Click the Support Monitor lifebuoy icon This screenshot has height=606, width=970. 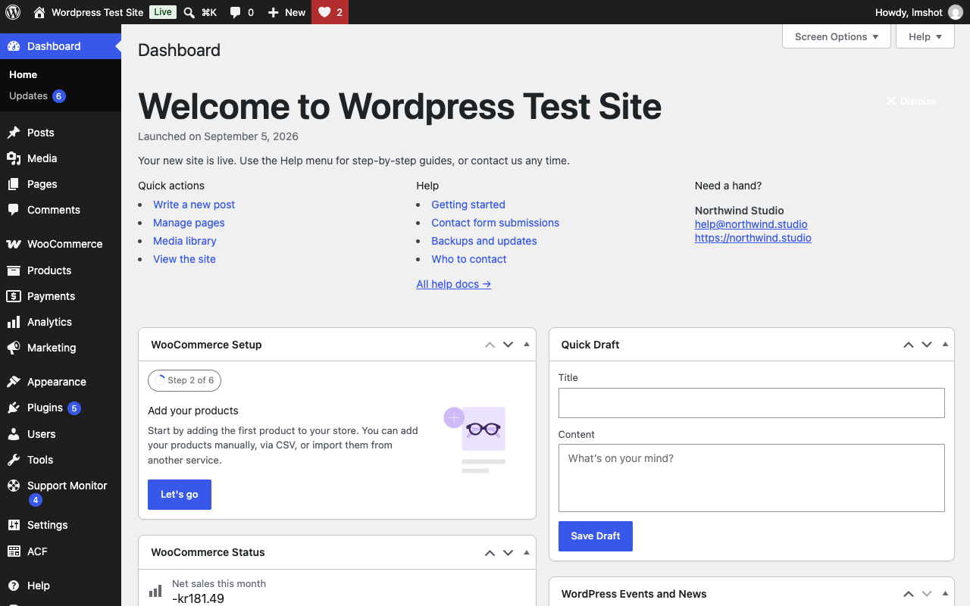(x=14, y=486)
